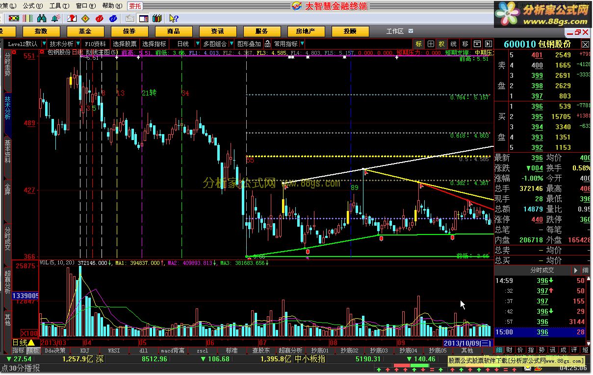The height and width of the screenshot is (375, 593).
Task: Click the 图形叠加 button
Action: coord(250,44)
